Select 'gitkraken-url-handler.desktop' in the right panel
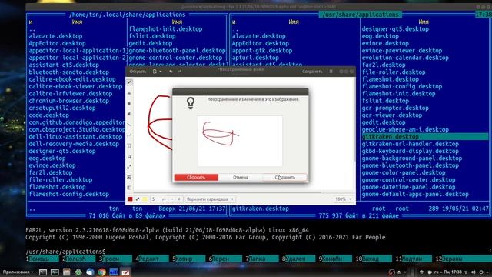 [410, 144]
